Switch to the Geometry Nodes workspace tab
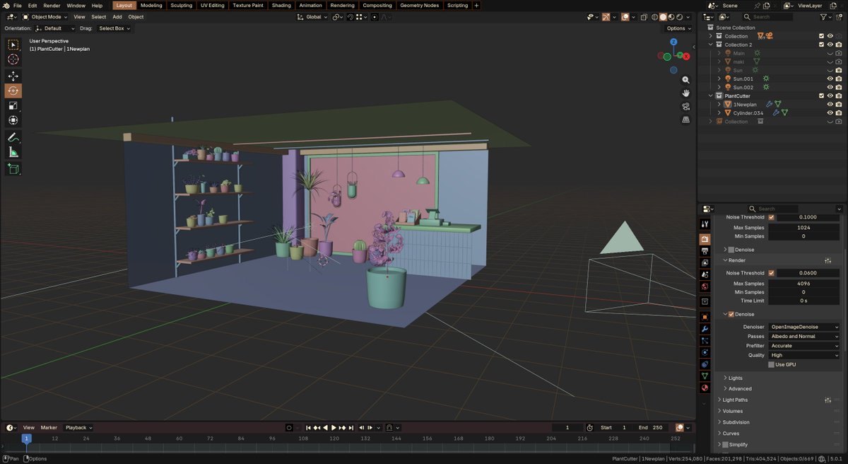848x464 pixels. point(419,5)
